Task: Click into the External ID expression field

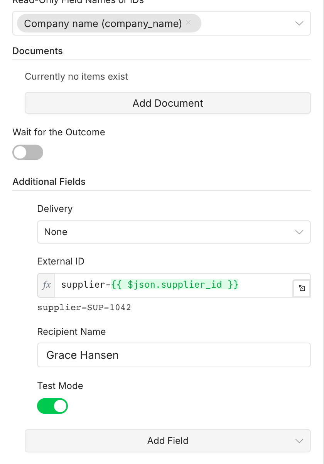Action: (174, 285)
